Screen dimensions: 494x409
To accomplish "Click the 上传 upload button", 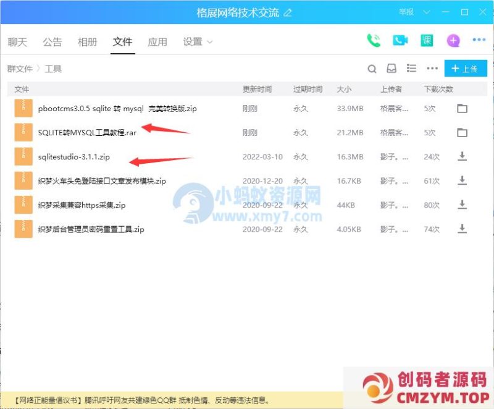I will tap(466, 68).
